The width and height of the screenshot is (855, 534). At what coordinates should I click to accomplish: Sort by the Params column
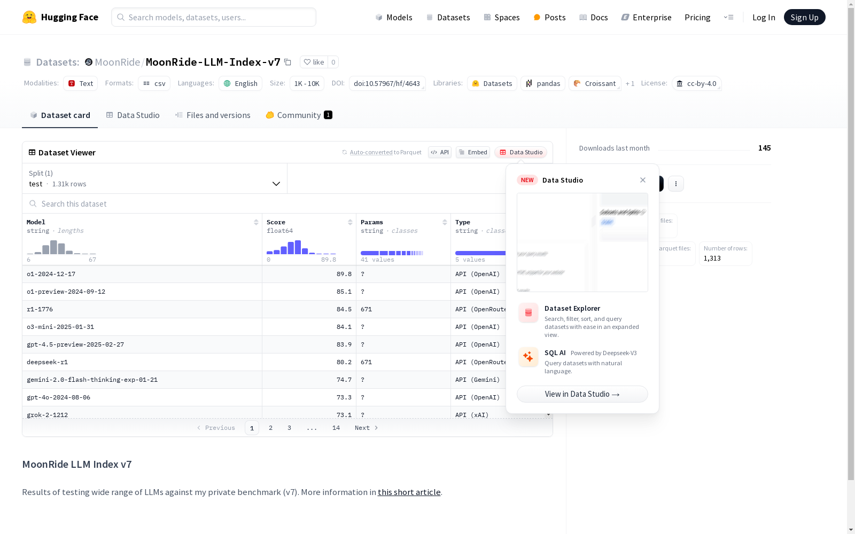coord(445,222)
